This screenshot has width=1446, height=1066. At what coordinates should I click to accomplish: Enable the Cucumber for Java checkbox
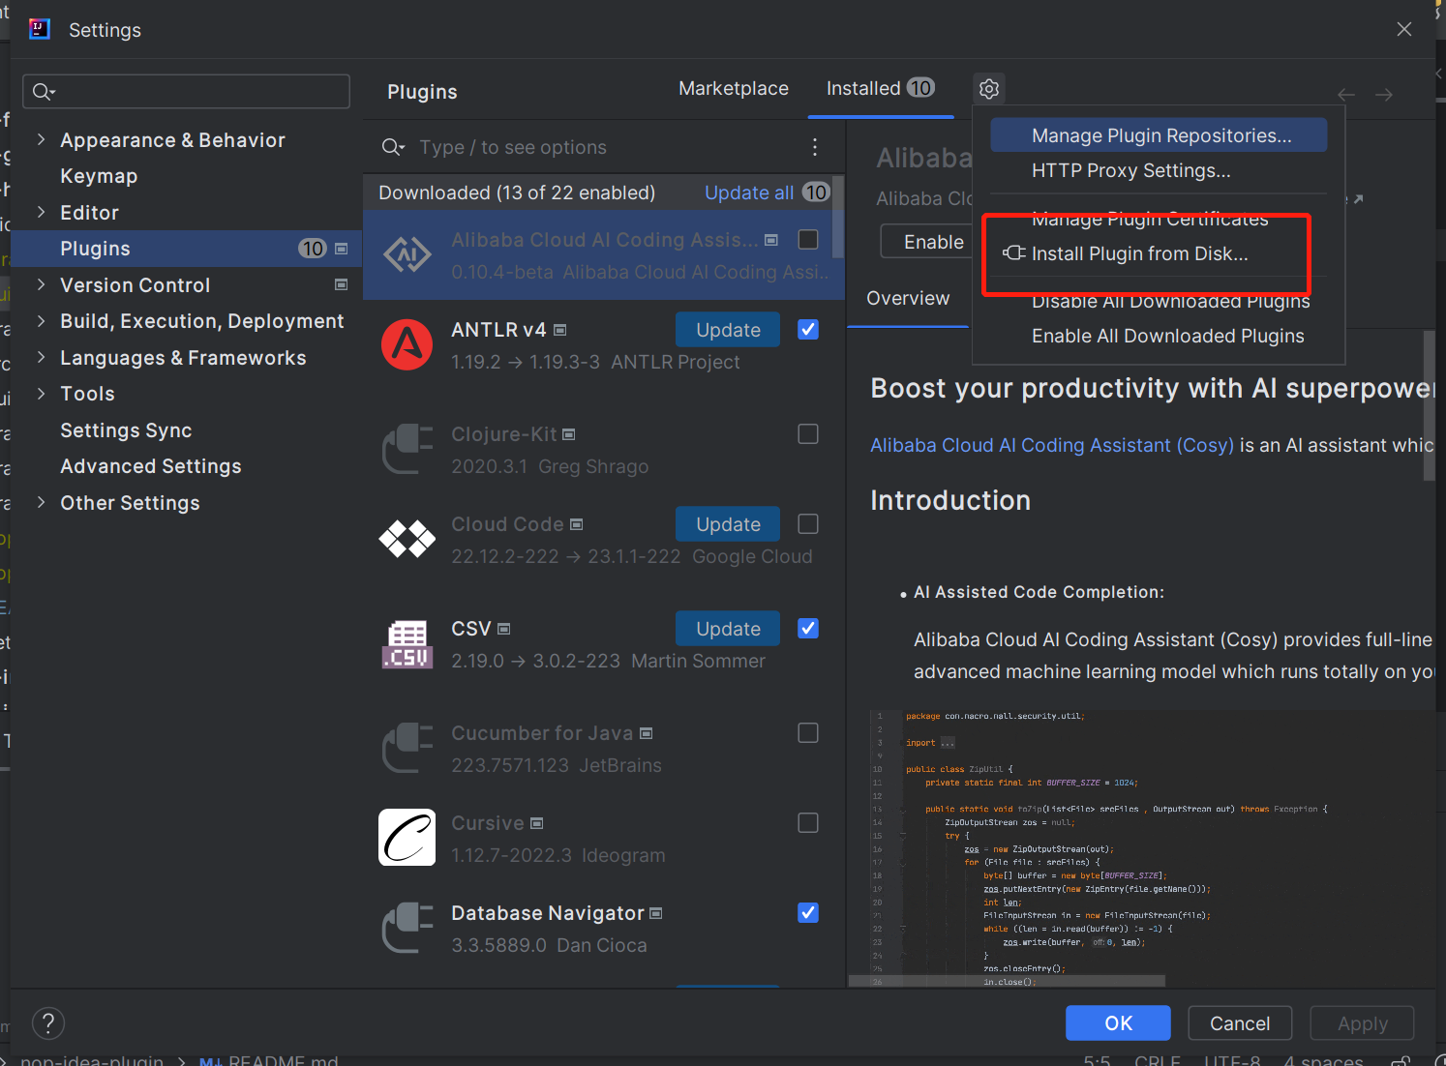808,732
